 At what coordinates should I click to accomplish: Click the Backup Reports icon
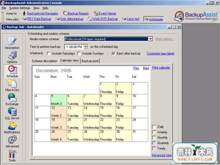65,13
